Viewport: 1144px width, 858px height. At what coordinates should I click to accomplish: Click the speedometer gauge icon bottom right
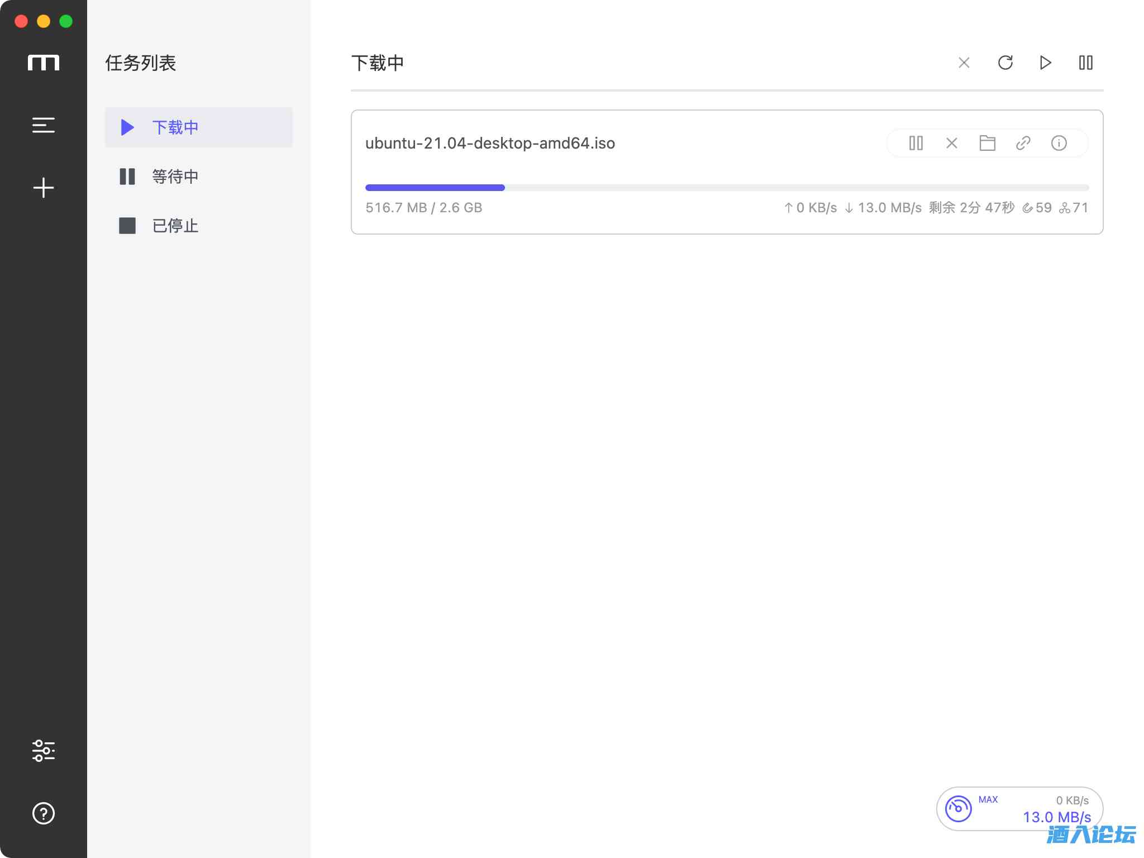click(x=959, y=808)
